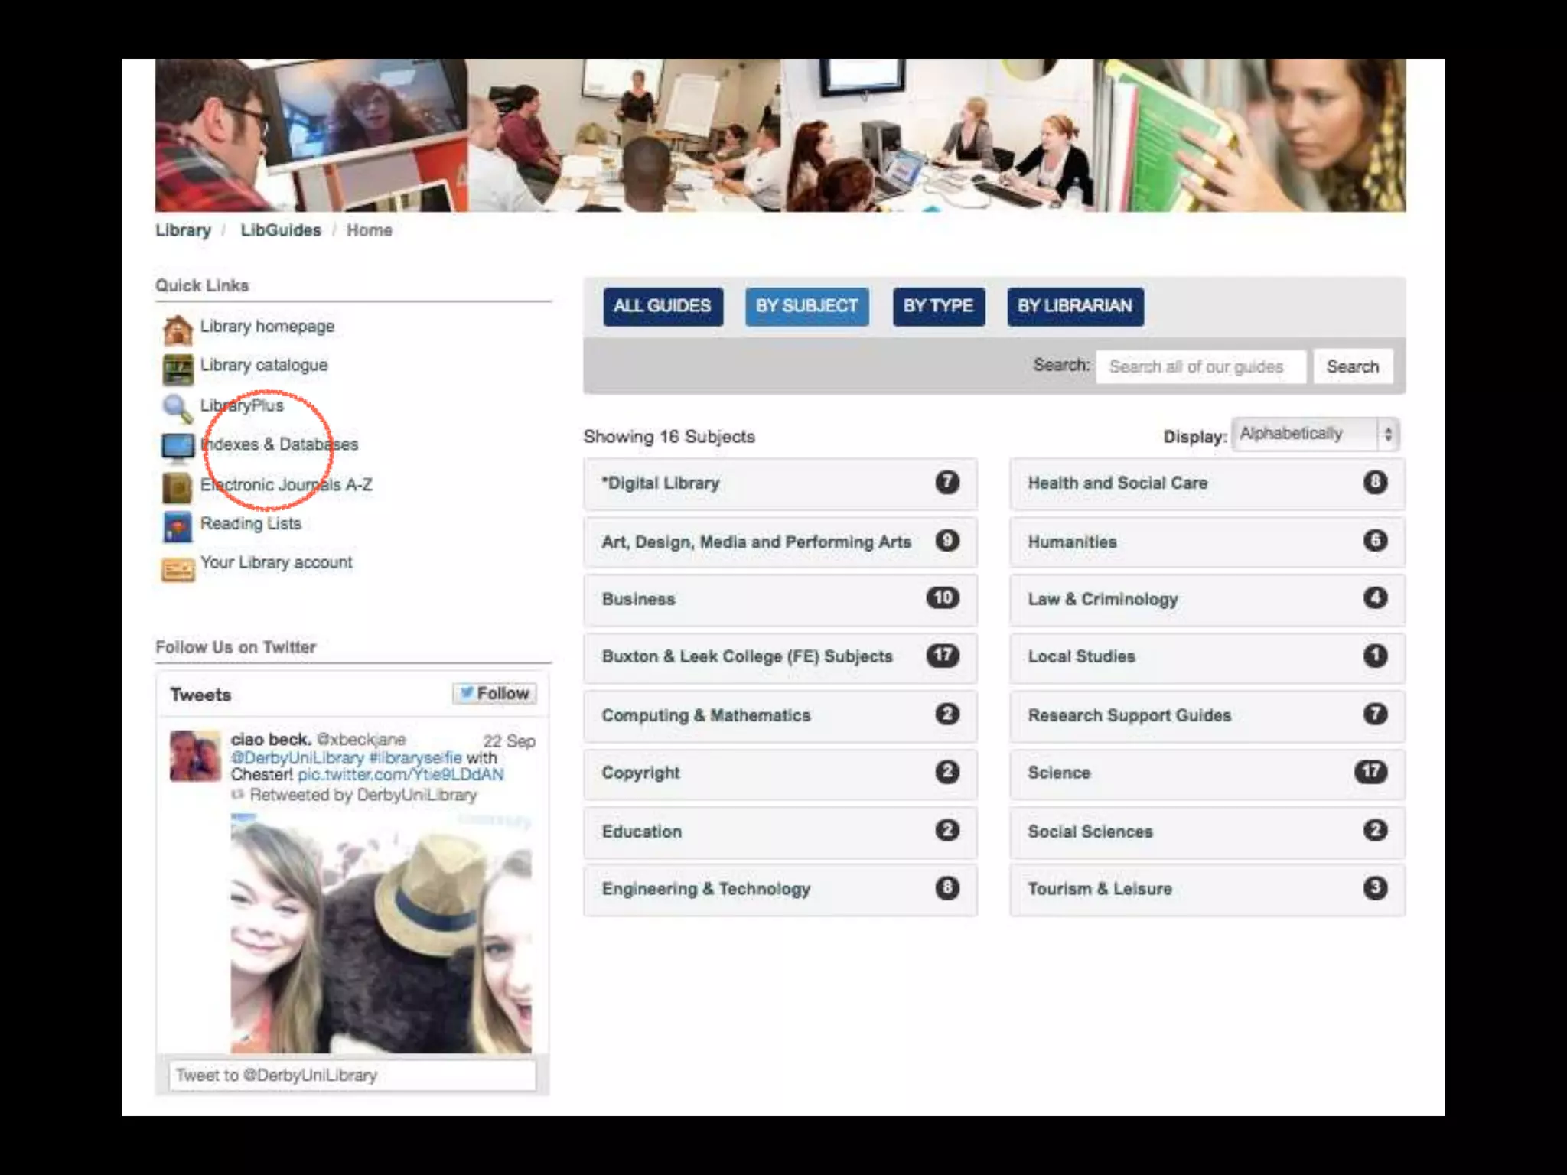
Task: Open the LibGuides breadcrumb link
Action: tap(280, 230)
